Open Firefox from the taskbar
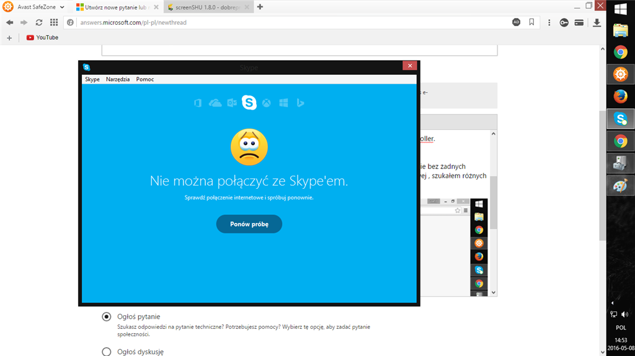 point(620,97)
